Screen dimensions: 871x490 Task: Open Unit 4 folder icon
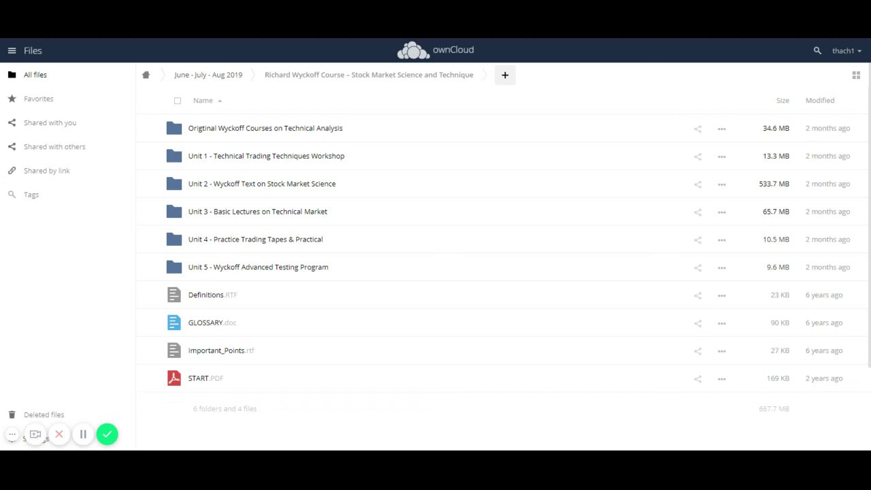click(174, 240)
